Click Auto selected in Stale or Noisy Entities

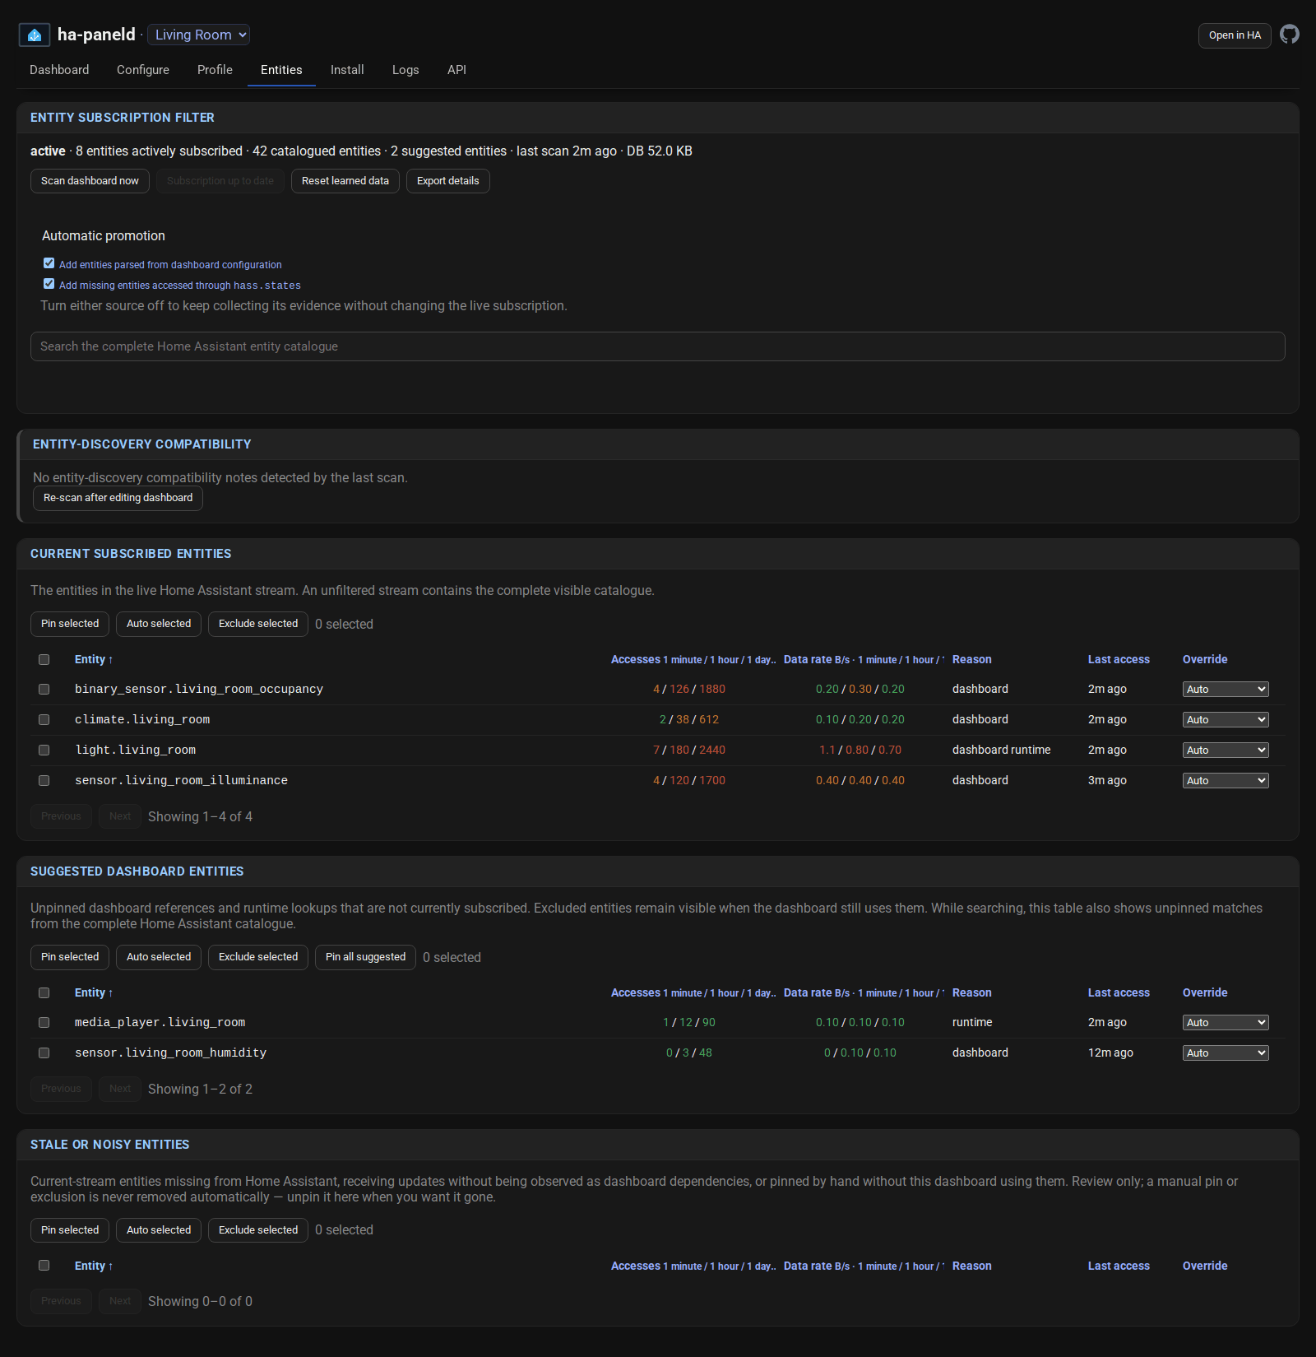point(159,1230)
